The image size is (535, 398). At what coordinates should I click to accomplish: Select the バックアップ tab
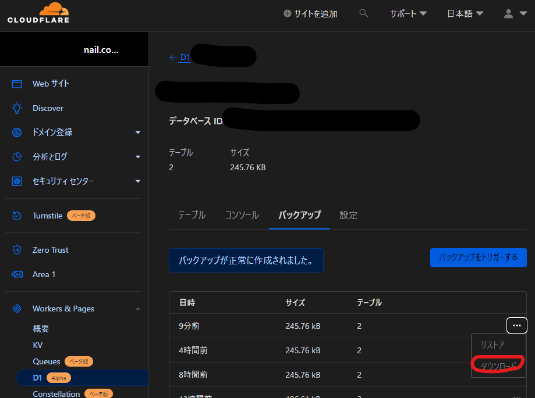click(300, 215)
